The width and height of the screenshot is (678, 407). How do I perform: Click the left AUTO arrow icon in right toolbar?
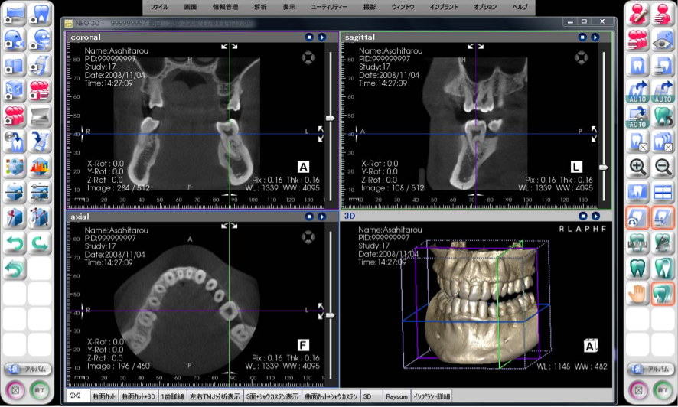pyautogui.click(x=637, y=91)
